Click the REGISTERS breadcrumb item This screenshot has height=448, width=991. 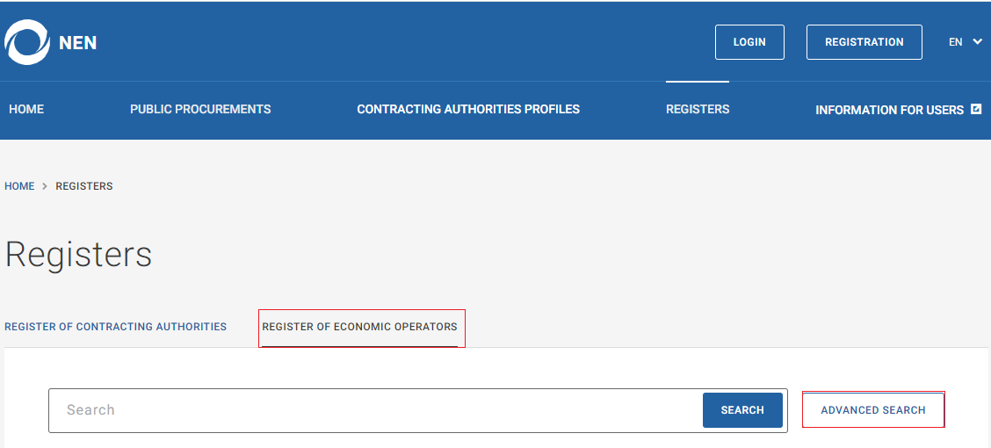click(x=84, y=186)
